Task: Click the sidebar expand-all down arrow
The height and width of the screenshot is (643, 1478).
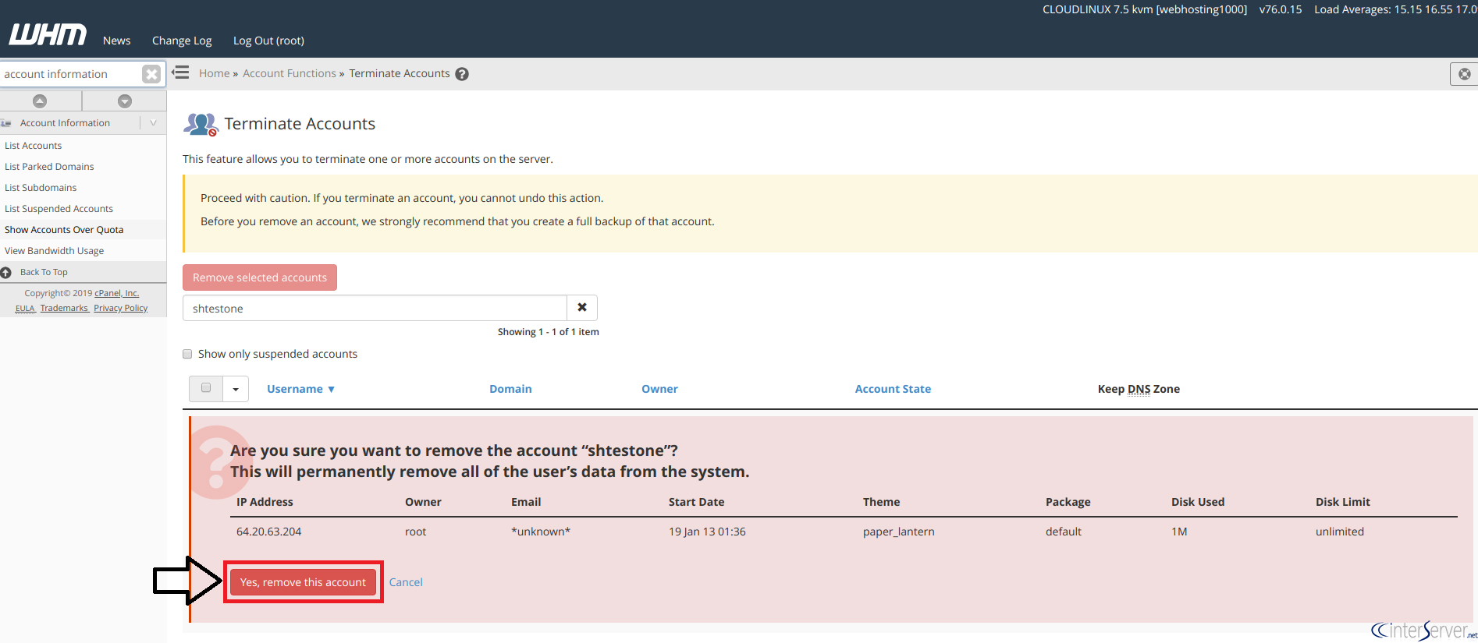Action: 125,101
